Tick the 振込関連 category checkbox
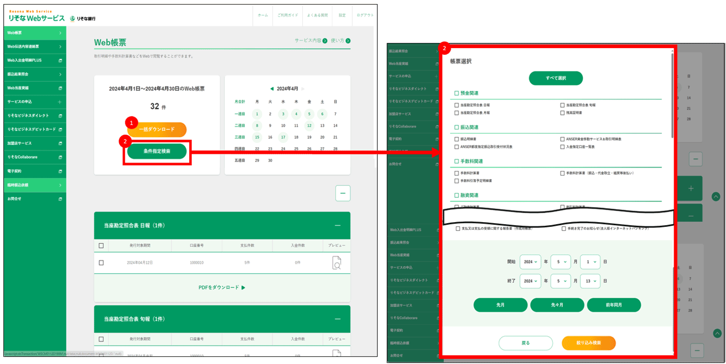 click(x=457, y=127)
